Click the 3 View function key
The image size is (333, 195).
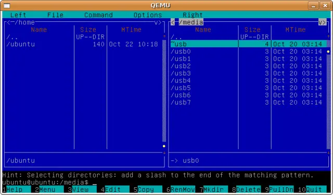(82, 189)
